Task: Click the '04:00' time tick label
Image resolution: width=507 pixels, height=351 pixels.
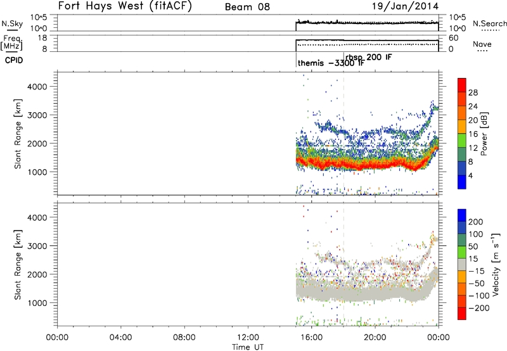Action: (120, 338)
